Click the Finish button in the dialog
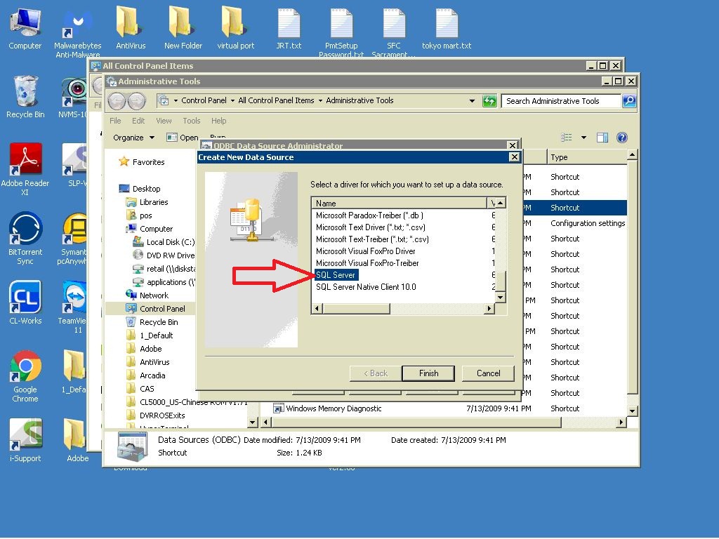The height and width of the screenshot is (539, 719). pos(428,373)
